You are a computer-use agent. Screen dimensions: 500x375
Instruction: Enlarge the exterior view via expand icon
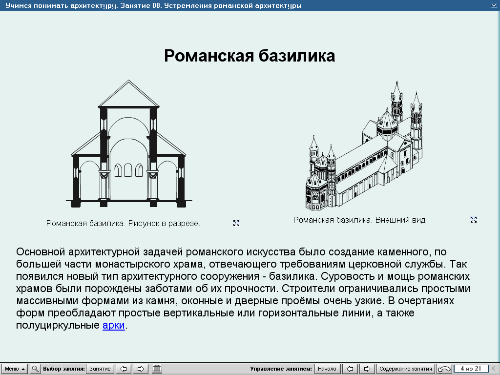point(474,220)
